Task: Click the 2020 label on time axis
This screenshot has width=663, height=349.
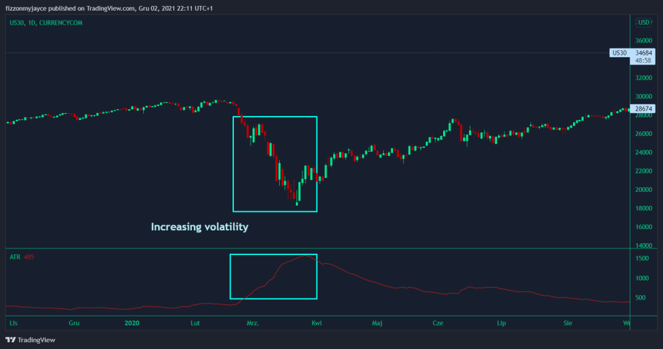Action: tap(132, 323)
